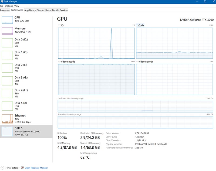Select the CPU mini graph thumbnail

[x=7, y=20]
